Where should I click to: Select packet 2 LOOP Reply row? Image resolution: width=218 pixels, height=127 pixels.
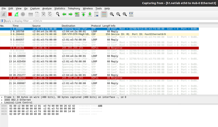99,32
